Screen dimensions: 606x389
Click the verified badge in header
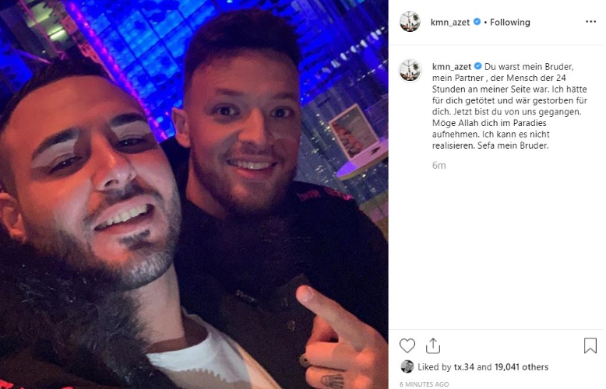[x=477, y=22]
